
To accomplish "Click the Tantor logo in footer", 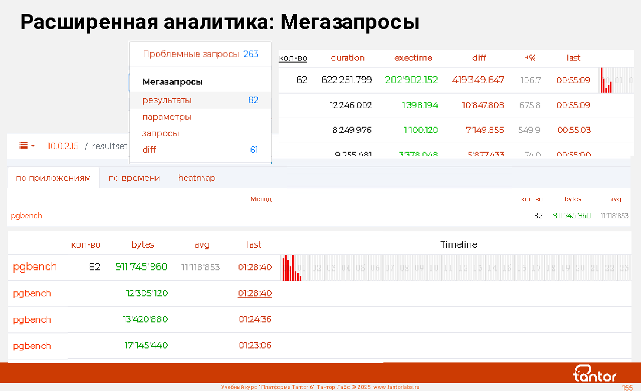I will (x=594, y=373).
